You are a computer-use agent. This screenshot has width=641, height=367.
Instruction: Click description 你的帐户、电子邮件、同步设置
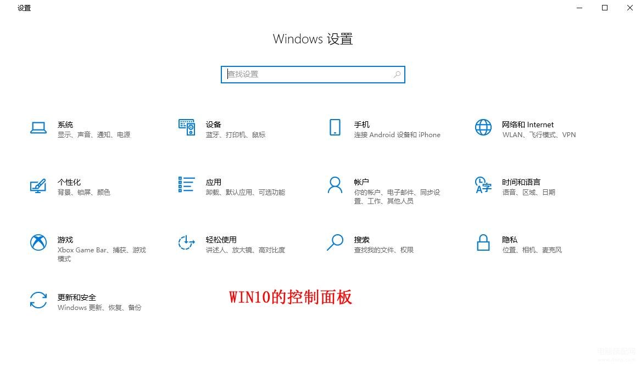[397, 197]
